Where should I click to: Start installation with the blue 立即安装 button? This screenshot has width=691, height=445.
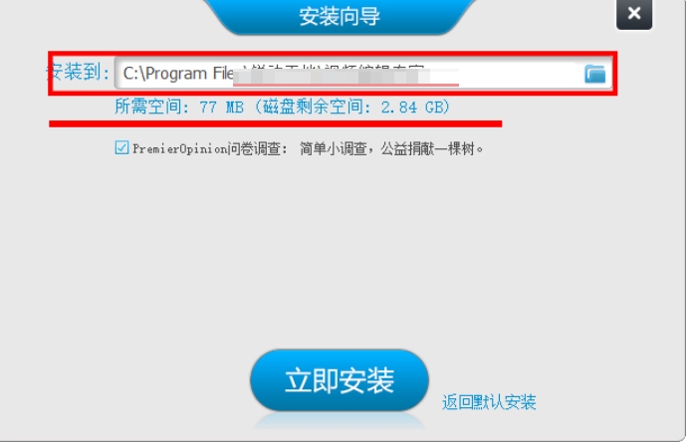point(340,380)
